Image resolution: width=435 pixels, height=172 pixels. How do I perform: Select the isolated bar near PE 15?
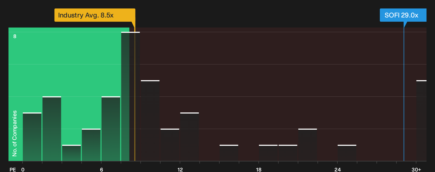(229, 153)
